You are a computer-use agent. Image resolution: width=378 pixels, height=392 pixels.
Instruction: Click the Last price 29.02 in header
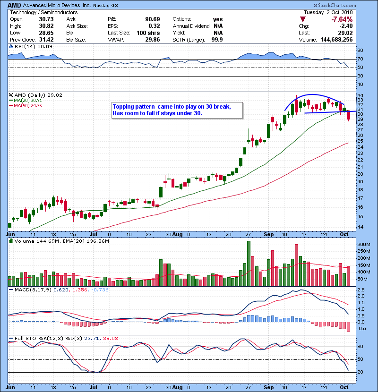[345, 33]
